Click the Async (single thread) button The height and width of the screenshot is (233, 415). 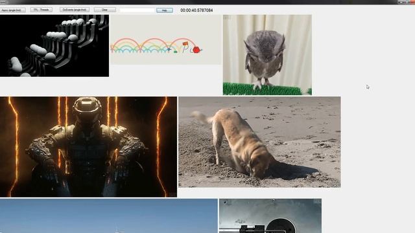tap(12, 10)
